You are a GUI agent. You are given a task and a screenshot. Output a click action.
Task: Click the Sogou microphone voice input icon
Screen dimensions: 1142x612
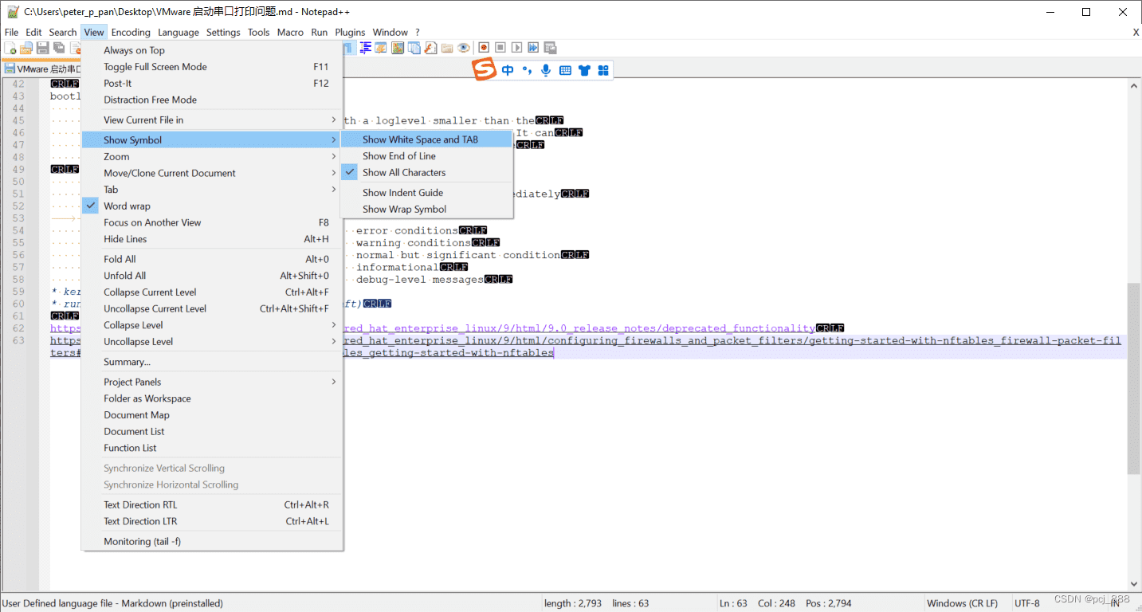pyautogui.click(x=546, y=70)
